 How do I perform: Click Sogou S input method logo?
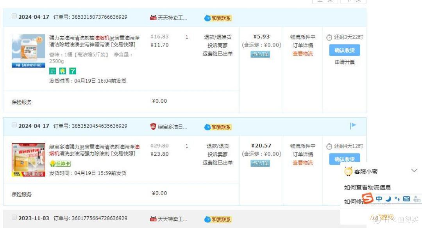coord(367,198)
